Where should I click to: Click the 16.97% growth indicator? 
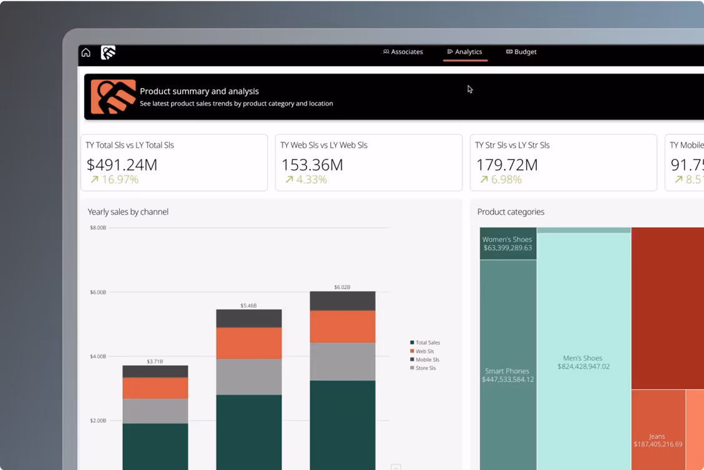(114, 180)
